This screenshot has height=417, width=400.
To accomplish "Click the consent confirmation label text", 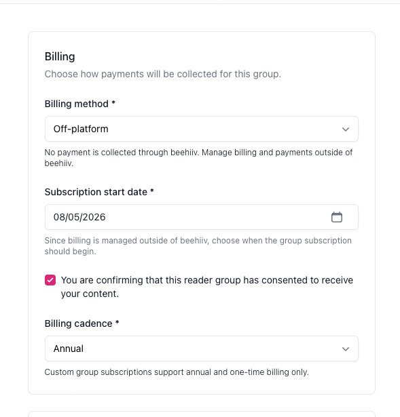I will point(207,287).
